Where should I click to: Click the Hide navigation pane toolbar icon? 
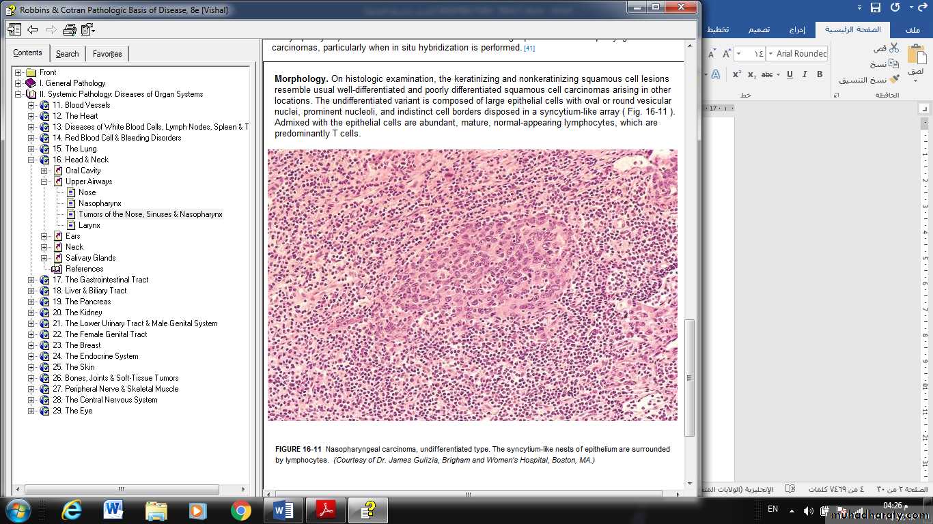click(x=14, y=29)
